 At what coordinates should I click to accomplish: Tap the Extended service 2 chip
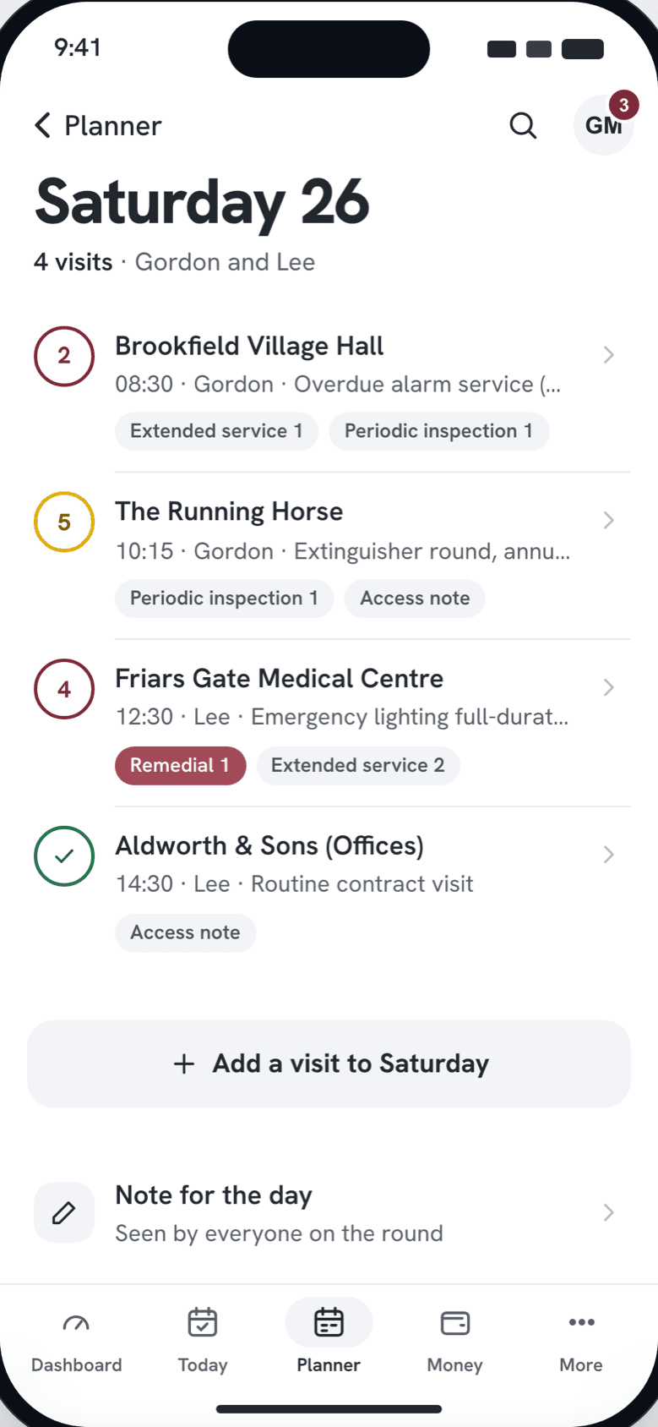(358, 765)
